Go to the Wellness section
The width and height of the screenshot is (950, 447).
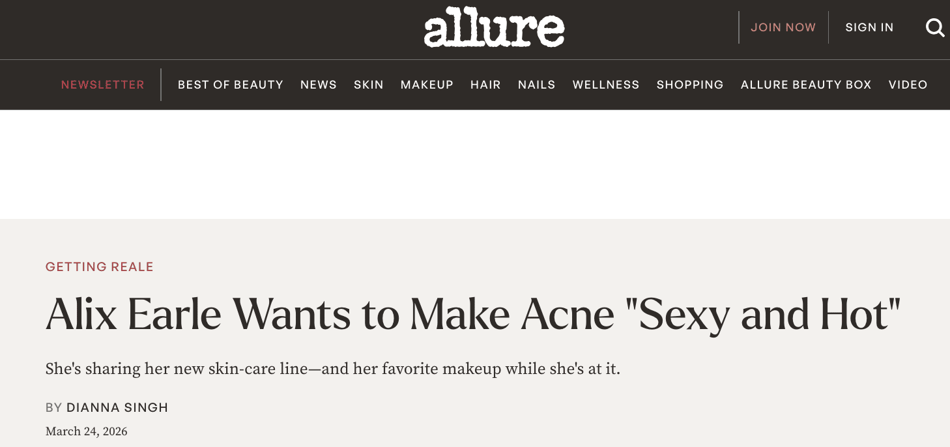coord(606,85)
